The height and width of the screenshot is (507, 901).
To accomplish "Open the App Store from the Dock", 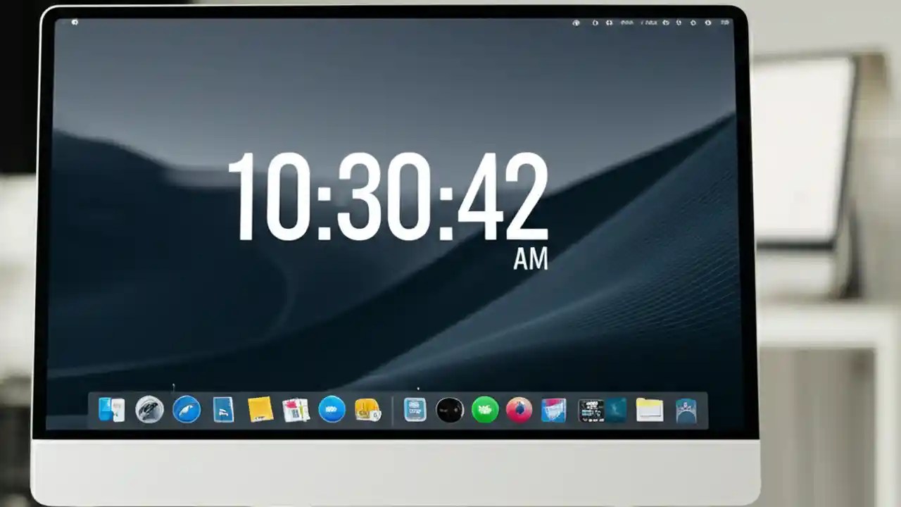I will 414,408.
